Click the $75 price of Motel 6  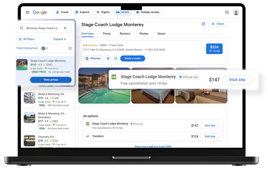[41, 98]
